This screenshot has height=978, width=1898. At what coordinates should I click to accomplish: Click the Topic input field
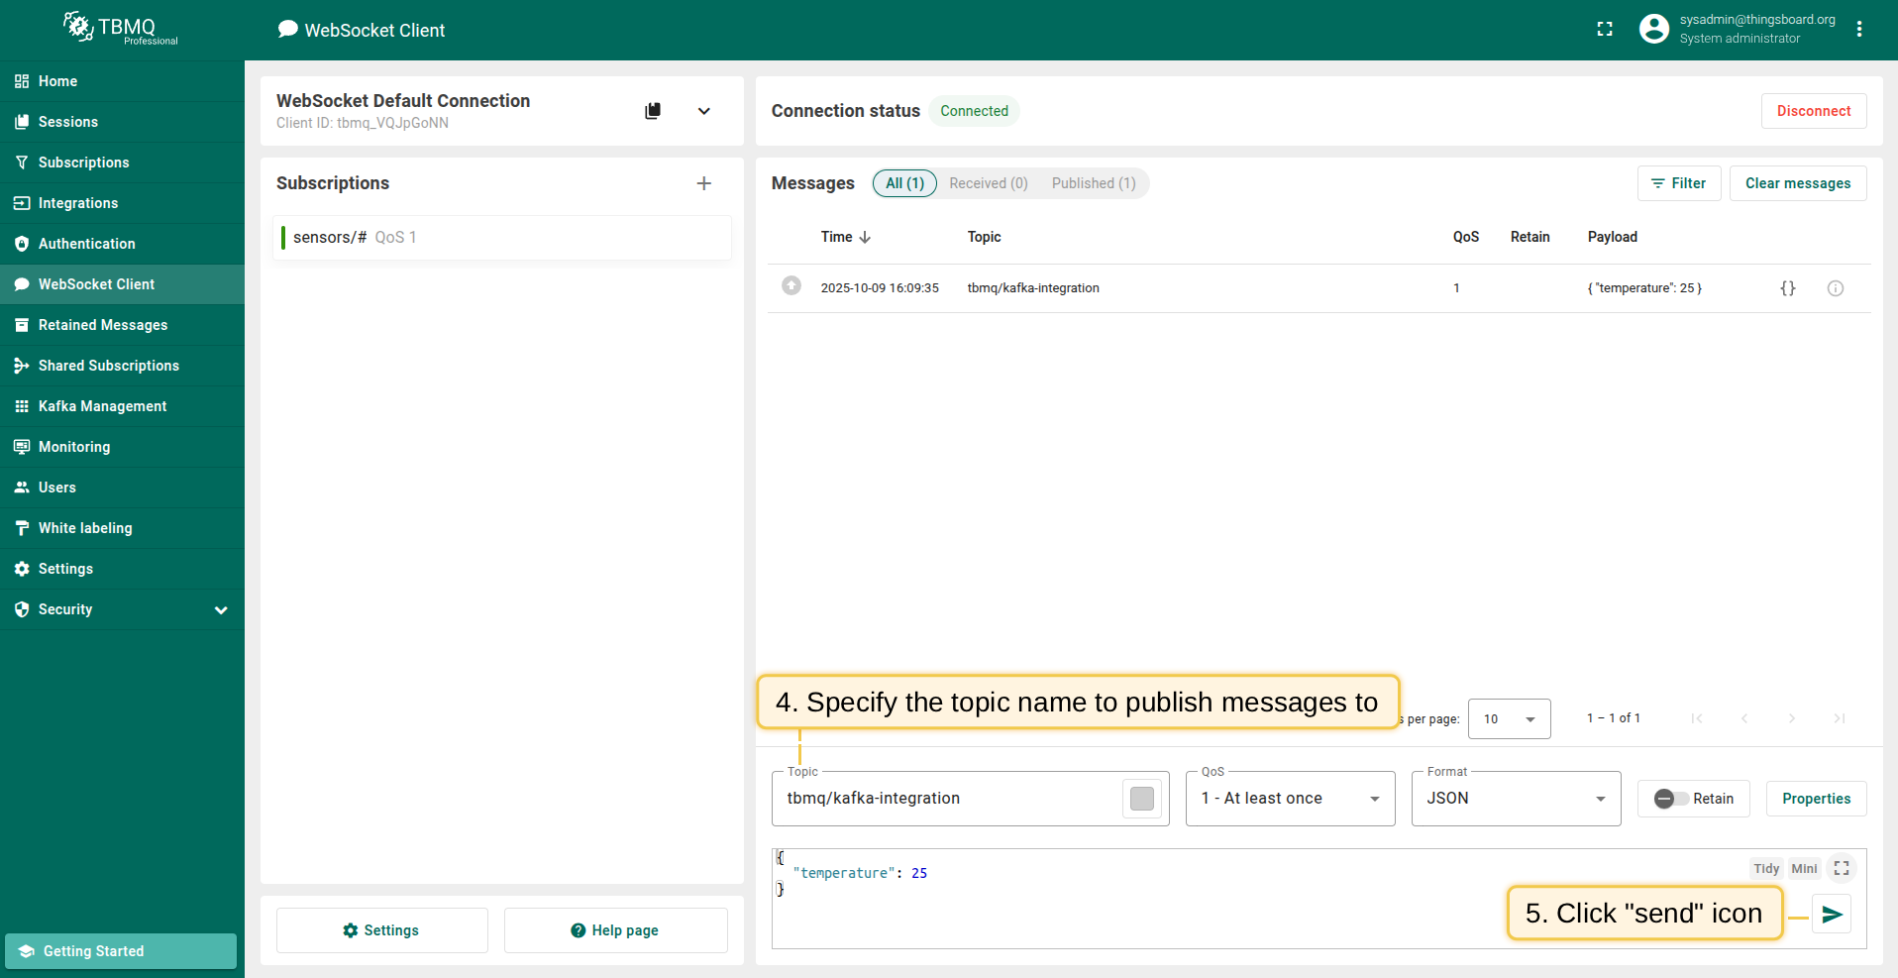click(x=946, y=799)
